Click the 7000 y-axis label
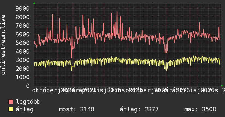225x117 pixels. 23,26
